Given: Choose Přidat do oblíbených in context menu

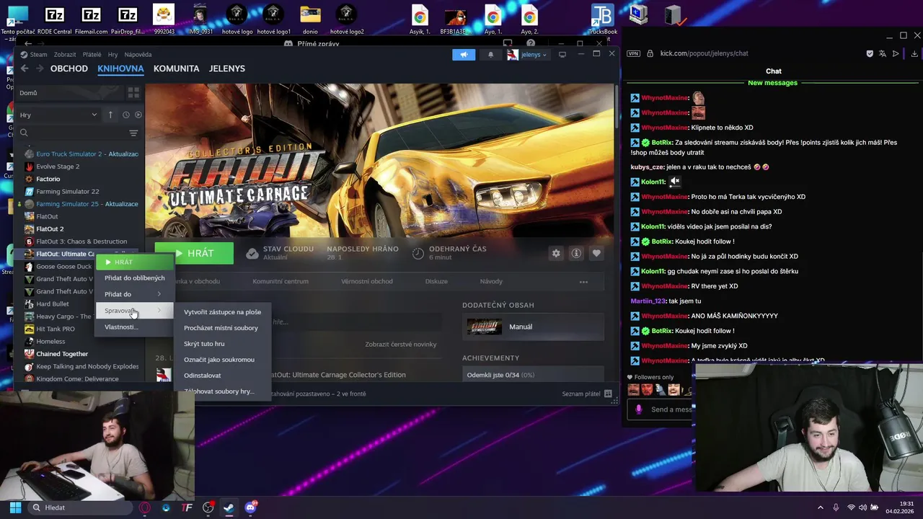Looking at the screenshot, I should [135, 278].
